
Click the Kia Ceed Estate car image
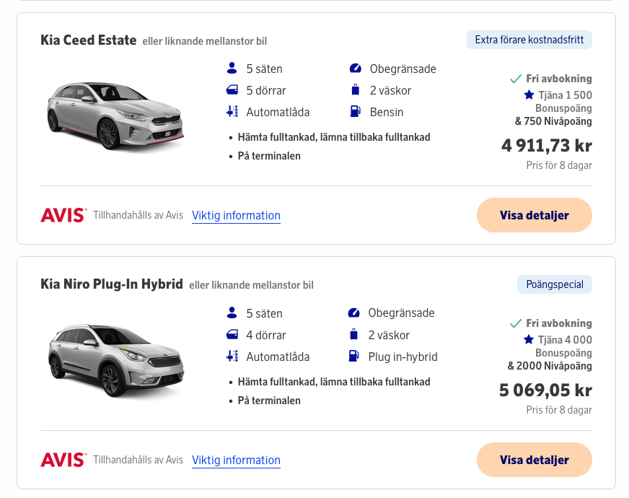click(115, 115)
